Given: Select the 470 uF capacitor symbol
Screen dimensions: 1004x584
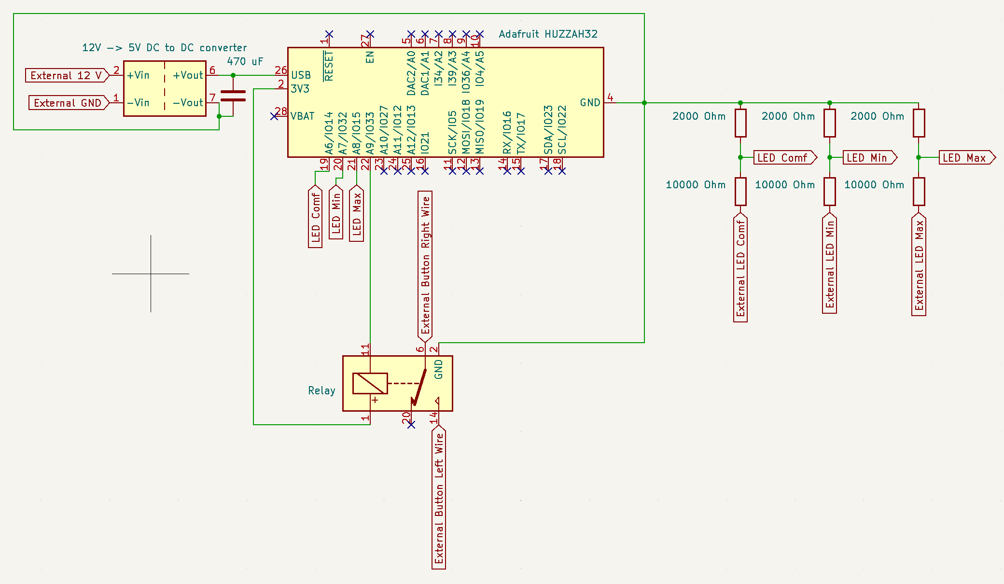Looking at the screenshot, I should click(233, 96).
